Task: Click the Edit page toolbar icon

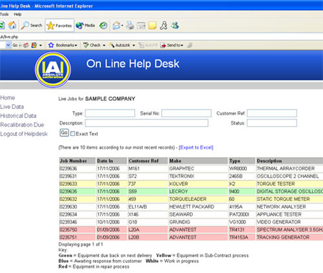Action: (141, 25)
